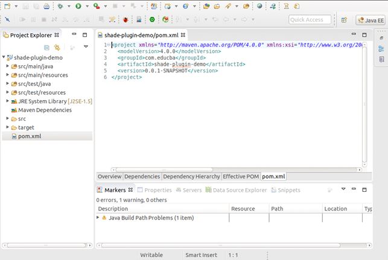Click the Quick Access search field
Image resolution: width=388 pixels, height=260 pixels.
(x=310, y=20)
